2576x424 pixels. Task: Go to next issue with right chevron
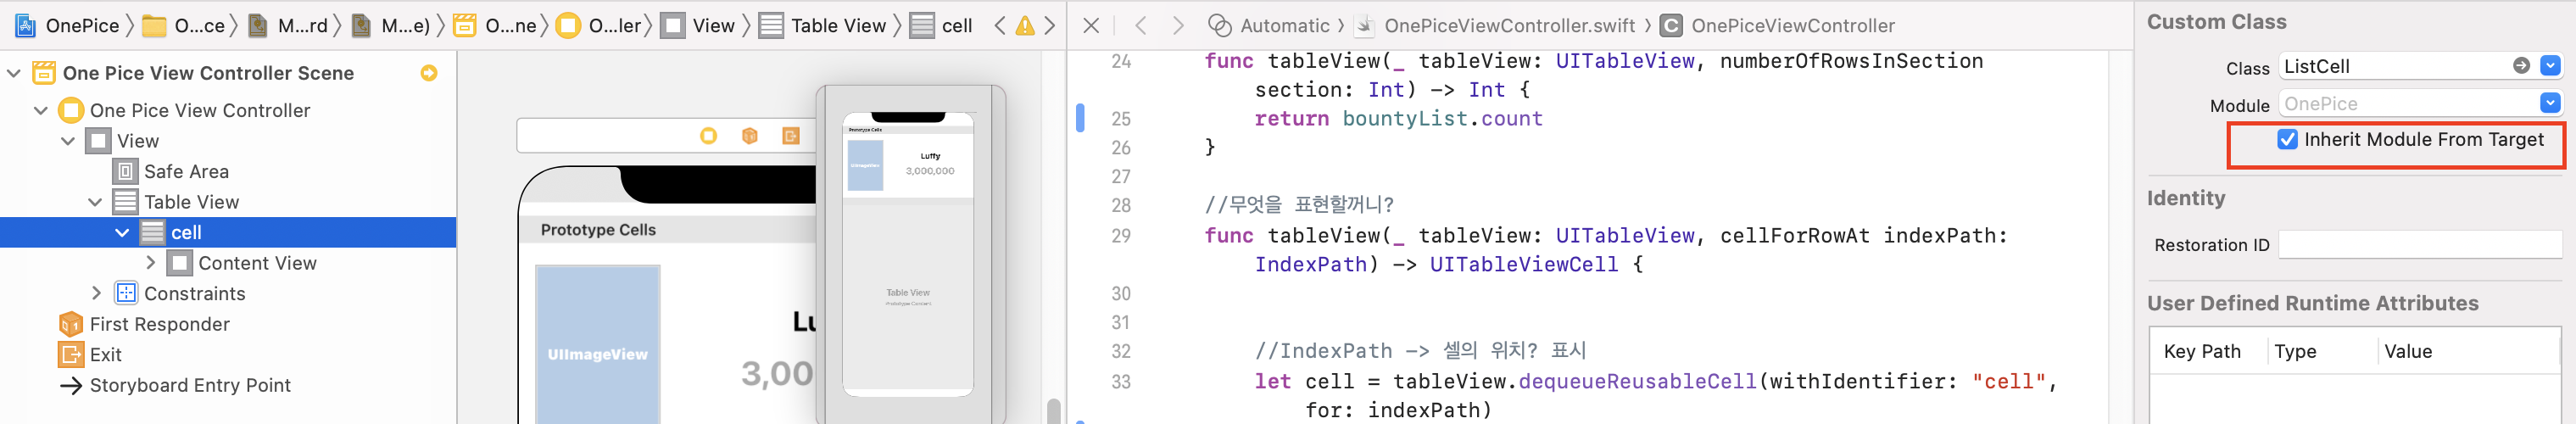[x=1049, y=25]
